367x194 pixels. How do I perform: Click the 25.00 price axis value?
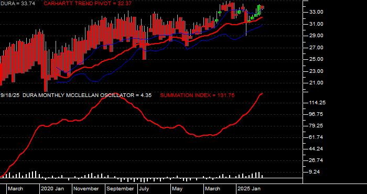click(317, 59)
